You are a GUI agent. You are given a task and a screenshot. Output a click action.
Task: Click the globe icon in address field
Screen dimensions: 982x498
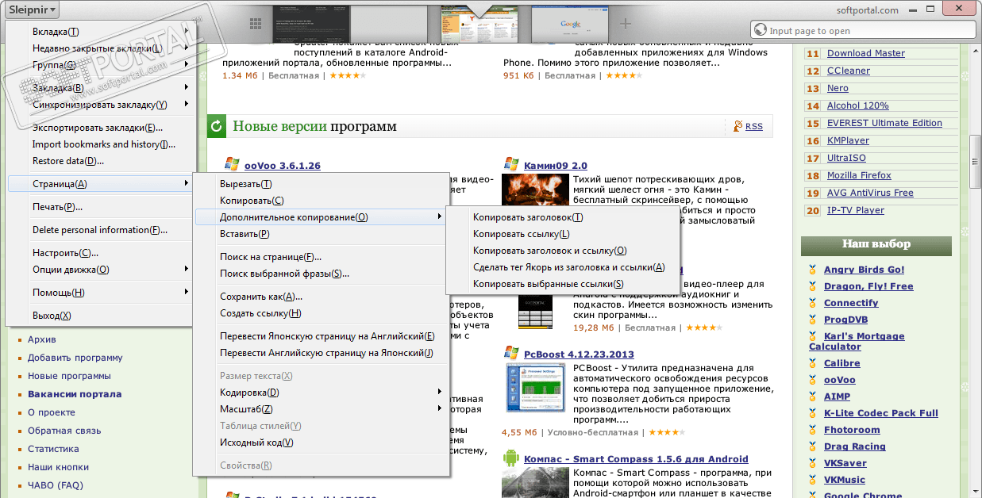[x=761, y=31]
